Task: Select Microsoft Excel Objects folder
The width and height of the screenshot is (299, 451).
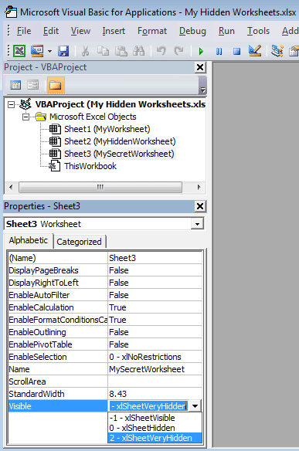Action: pos(93,117)
